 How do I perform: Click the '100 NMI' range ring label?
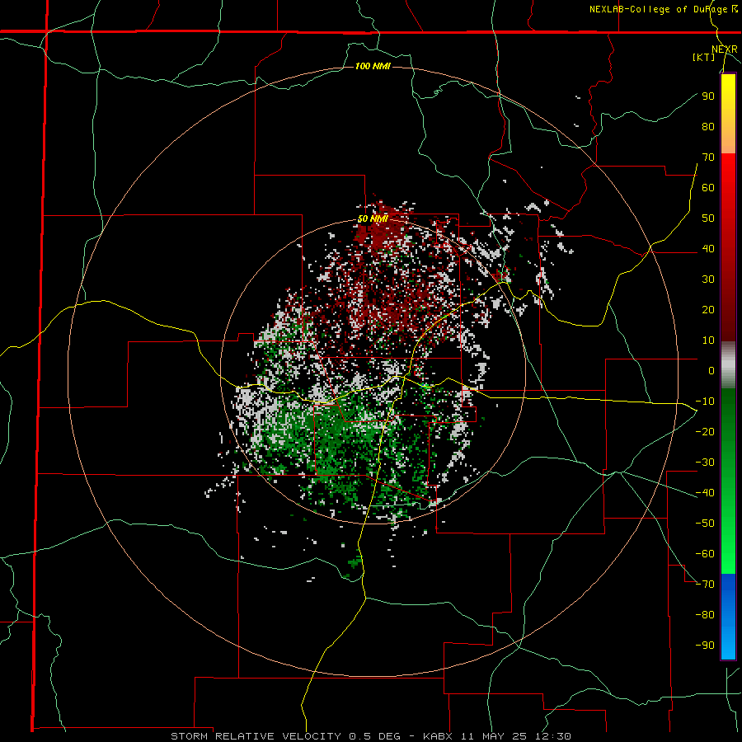(373, 66)
